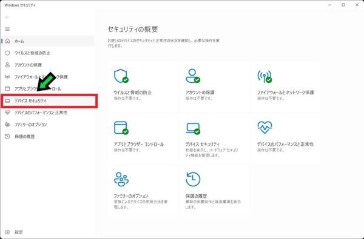Click the heart icon for device performance in sidebar
364x239 pixels.
[7, 113]
